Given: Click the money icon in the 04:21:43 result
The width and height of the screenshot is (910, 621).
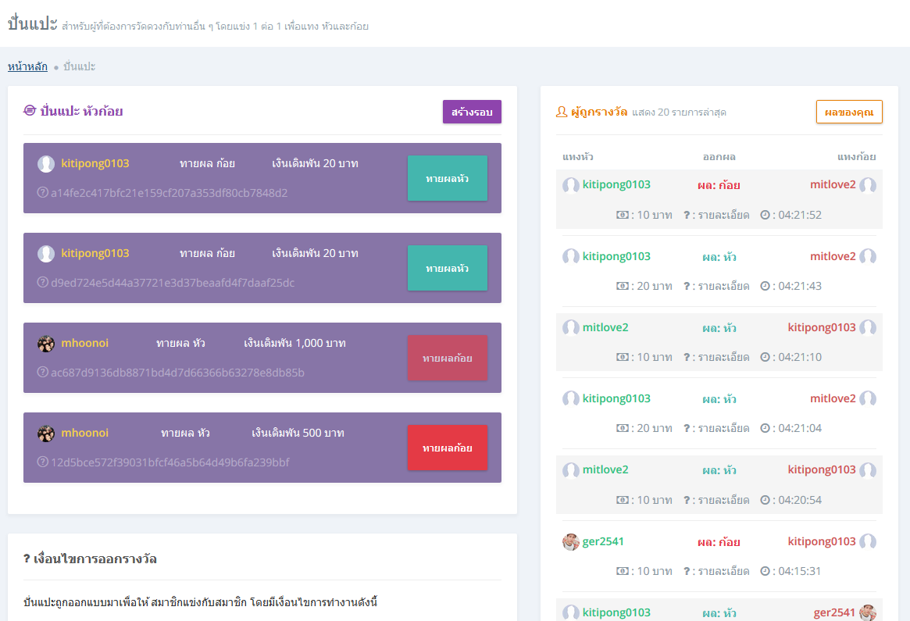Looking at the screenshot, I should click(x=623, y=286).
